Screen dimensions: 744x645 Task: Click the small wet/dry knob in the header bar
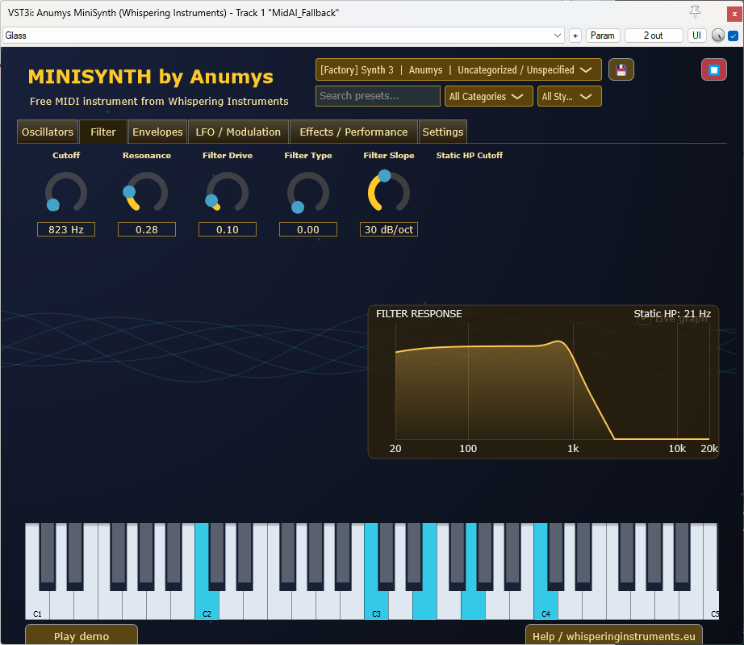pyautogui.click(x=718, y=36)
